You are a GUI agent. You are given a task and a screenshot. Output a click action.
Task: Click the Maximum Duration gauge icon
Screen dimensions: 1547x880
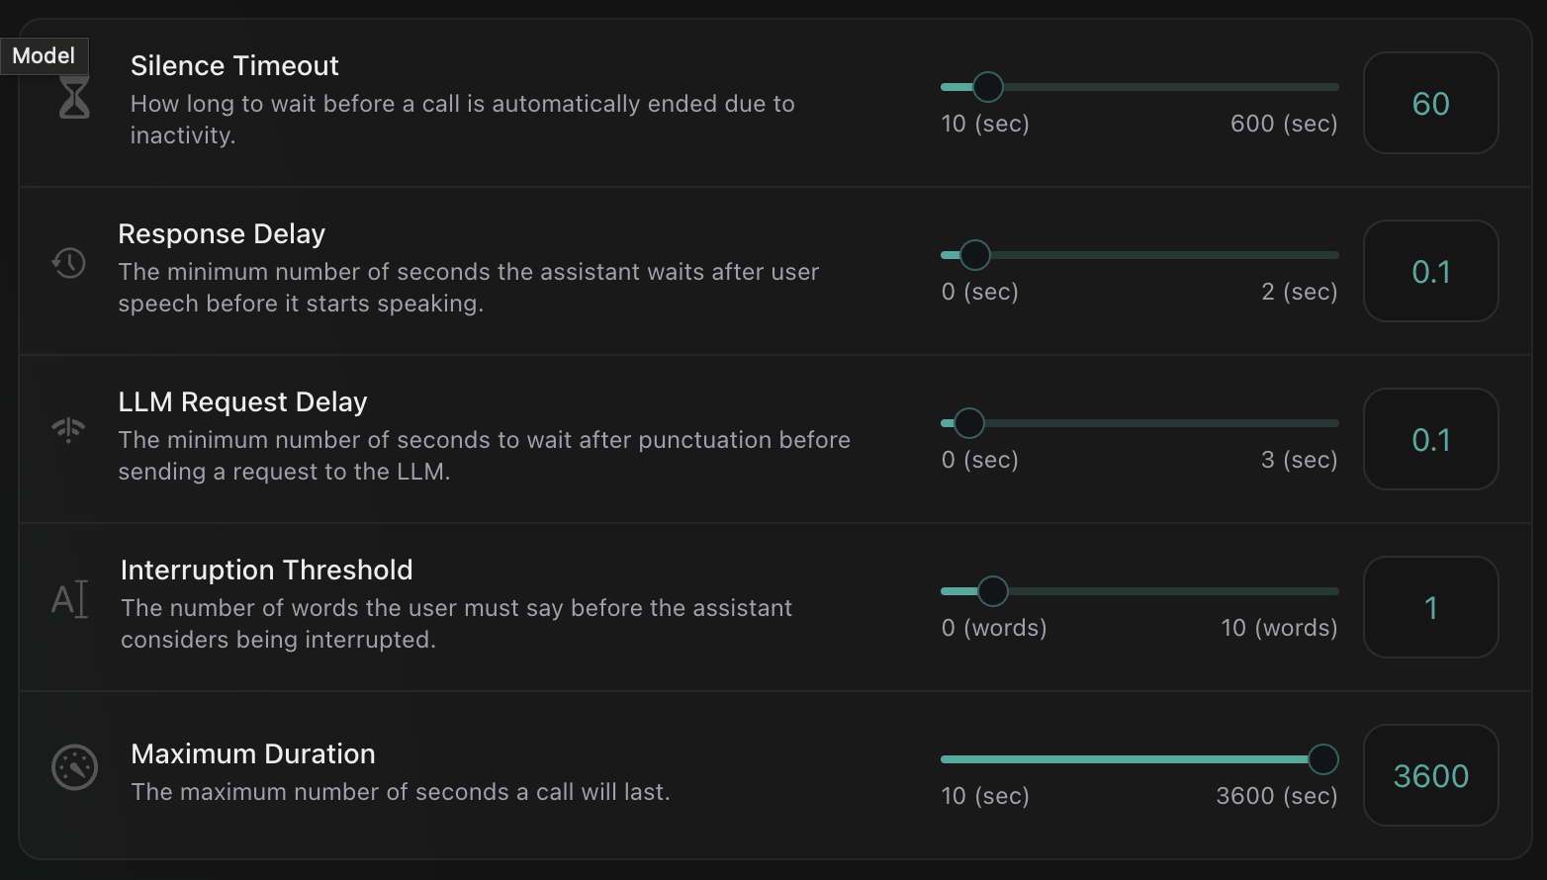click(74, 767)
